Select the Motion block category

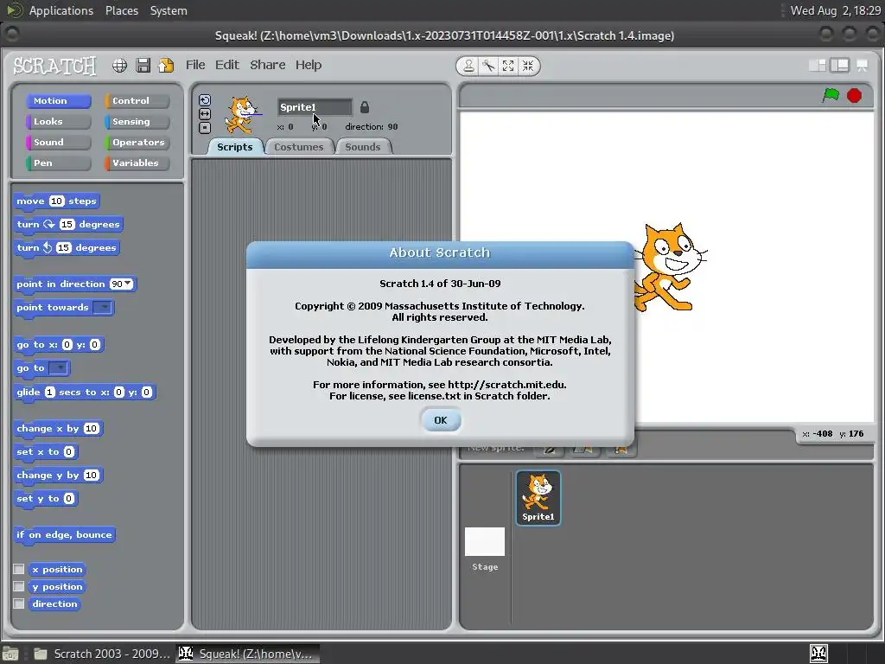(x=58, y=100)
